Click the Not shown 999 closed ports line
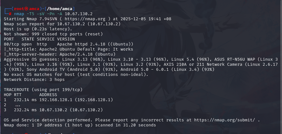 point(53,34)
